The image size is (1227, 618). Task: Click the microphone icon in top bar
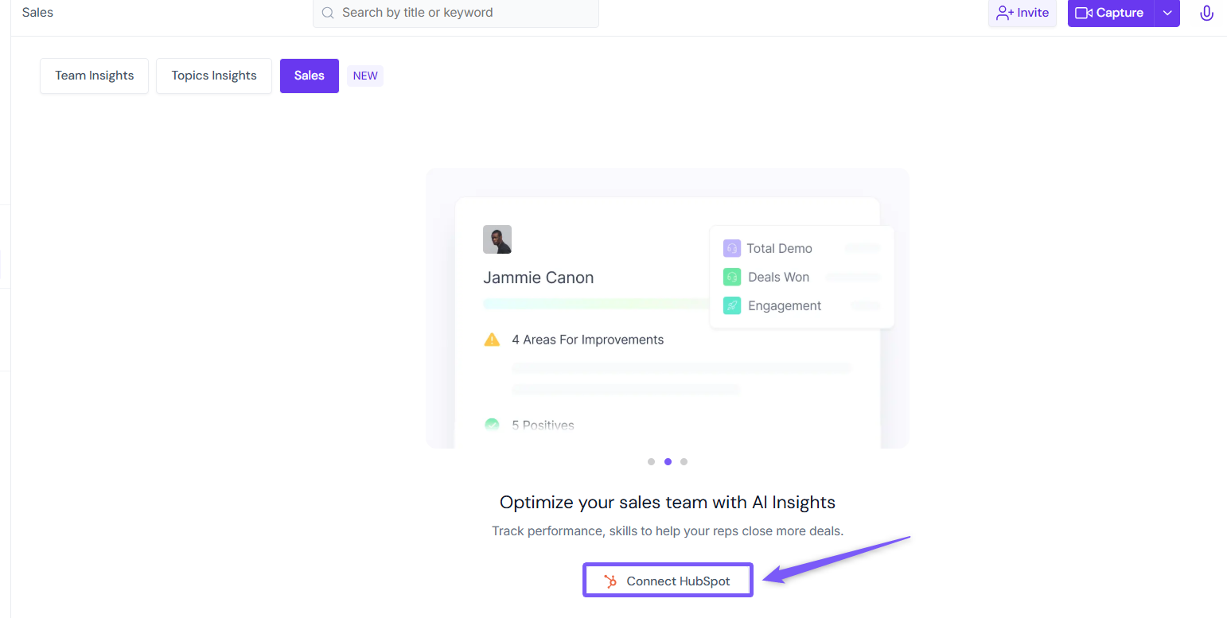coord(1206,13)
